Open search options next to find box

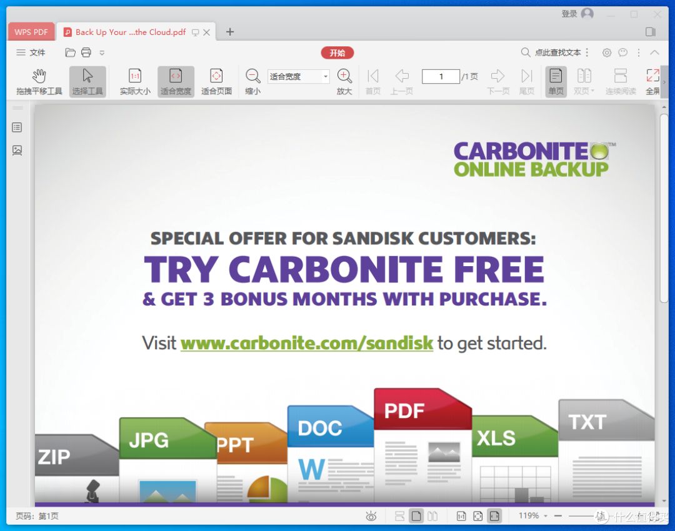587,52
